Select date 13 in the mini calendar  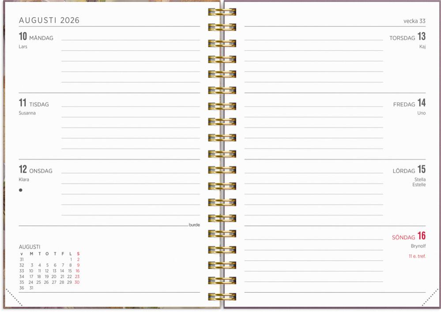click(55, 271)
